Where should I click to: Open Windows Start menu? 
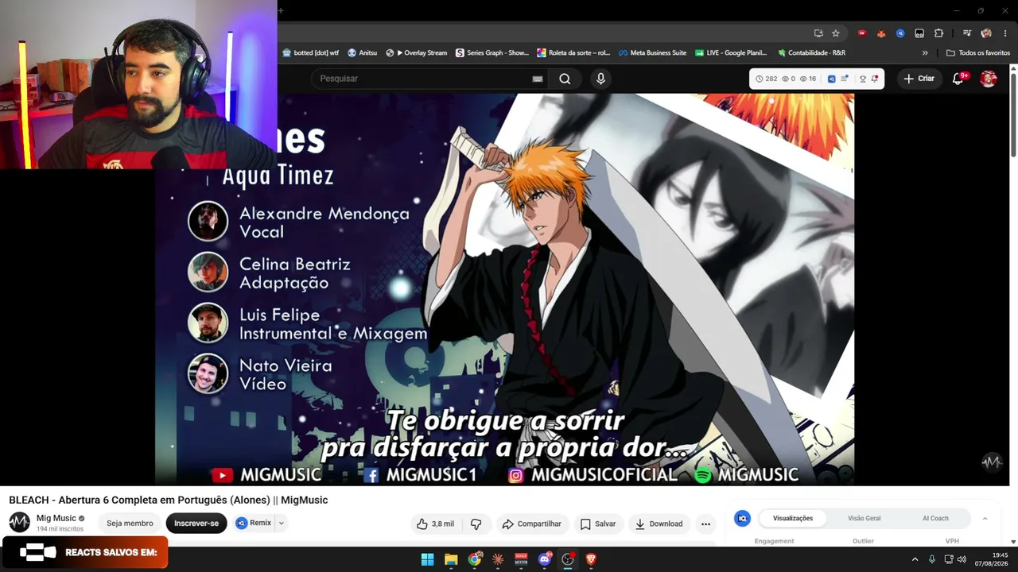click(x=428, y=559)
